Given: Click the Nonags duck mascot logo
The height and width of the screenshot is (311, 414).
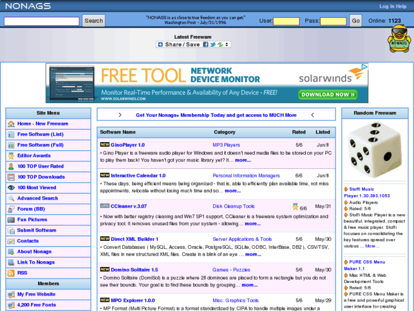Looking at the screenshot, I should click(x=399, y=39).
